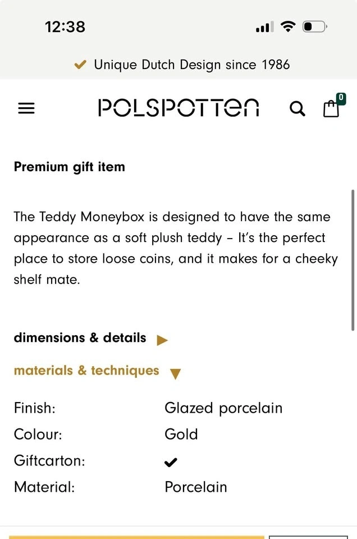Click the Gold colour value text
The width and height of the screenshot is (357, 539).
[x=181, y=435]
